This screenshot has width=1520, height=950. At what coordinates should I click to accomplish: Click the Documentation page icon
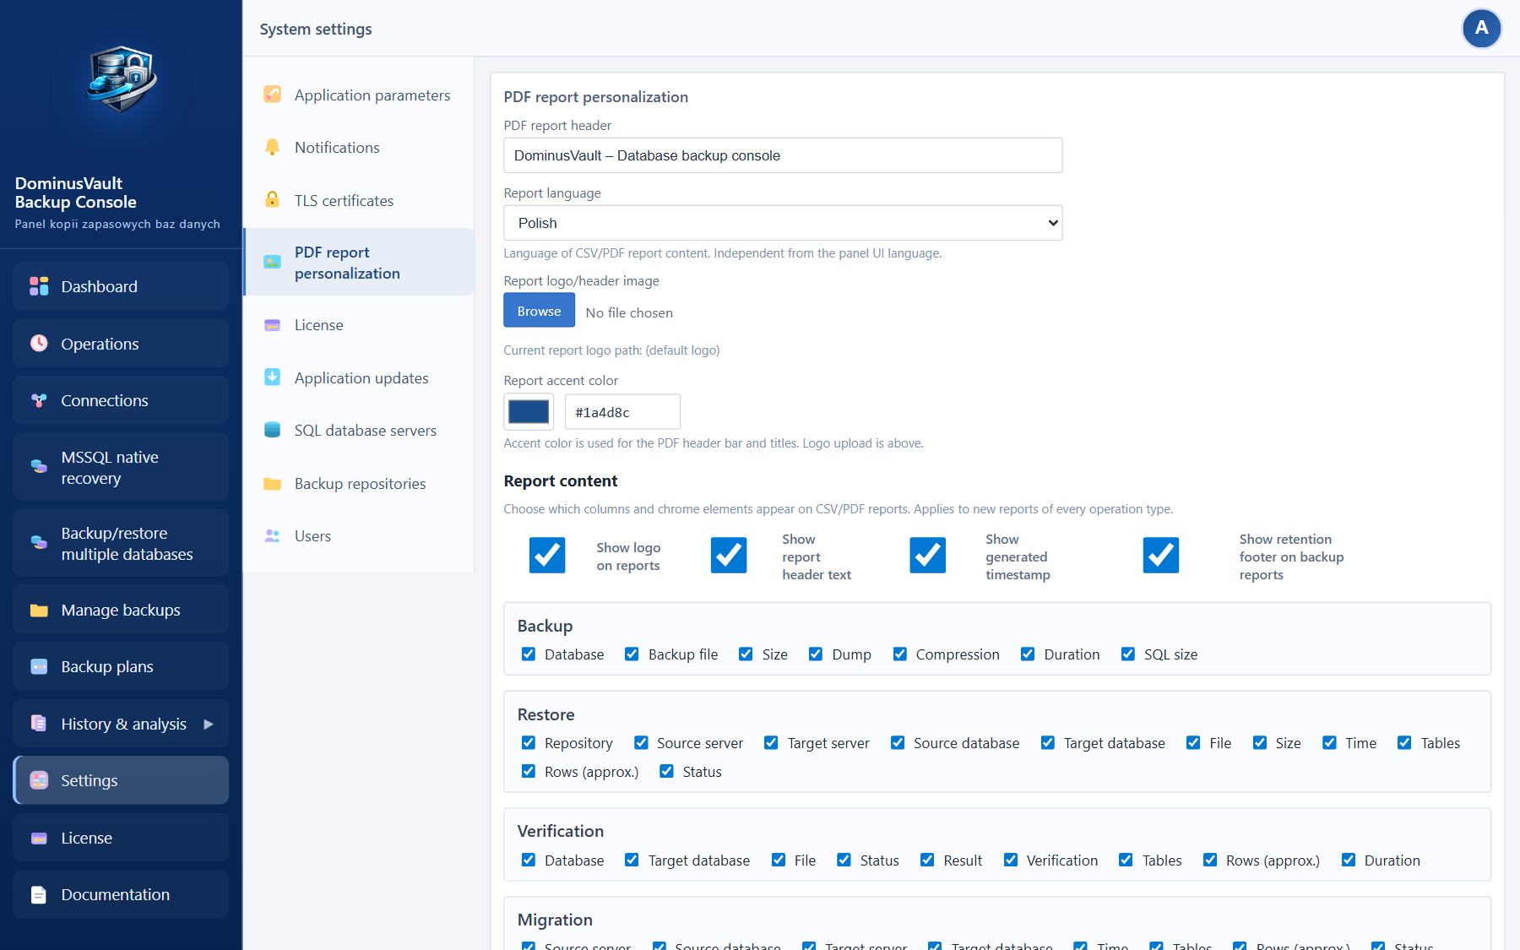point(39,894)
